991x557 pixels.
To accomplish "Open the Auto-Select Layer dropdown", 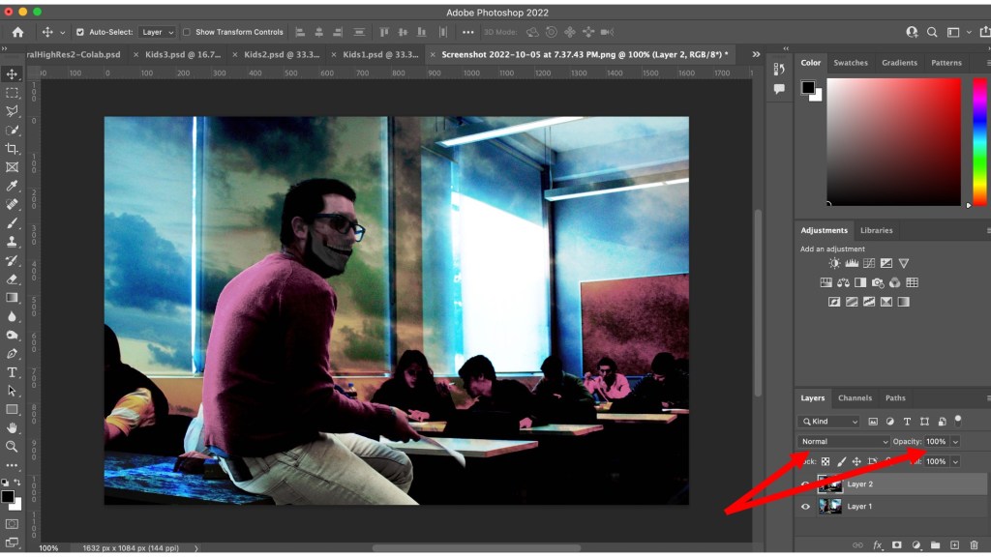I will pyautogui.click(x=158, y=32).
